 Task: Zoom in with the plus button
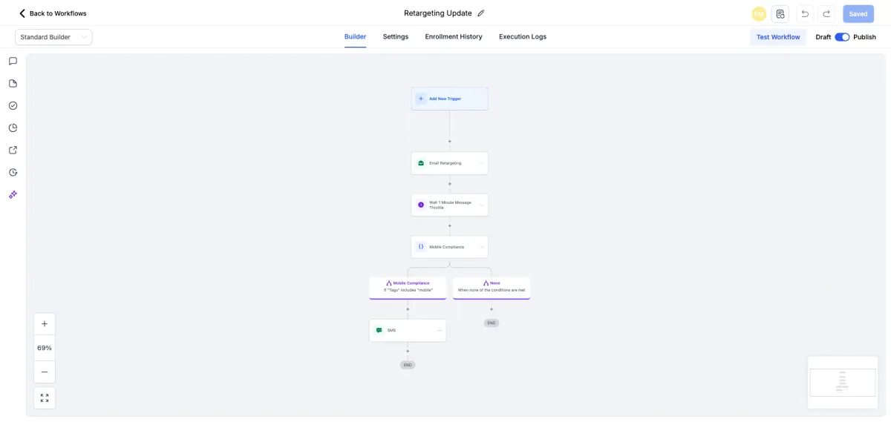45,324
